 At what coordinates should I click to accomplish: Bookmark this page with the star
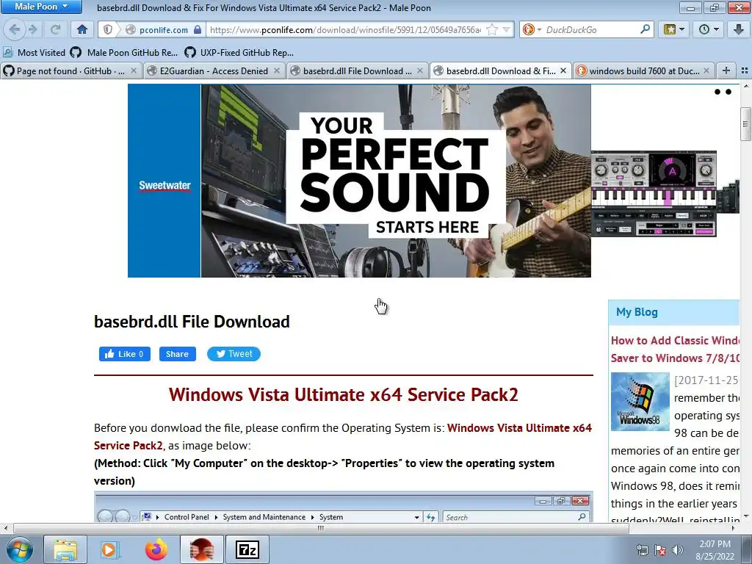pyautogui.click(x=492, y=29)
